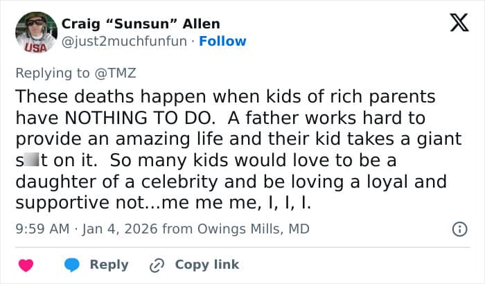Click the X logo icon

pyautogui.click(x=455, y=24)
